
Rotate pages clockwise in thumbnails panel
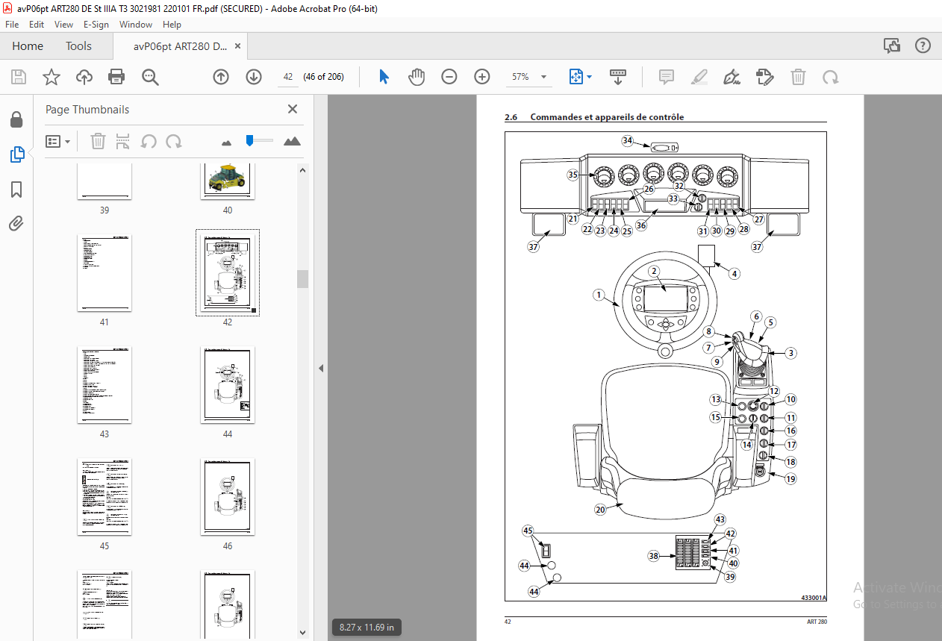pos(174,141)
